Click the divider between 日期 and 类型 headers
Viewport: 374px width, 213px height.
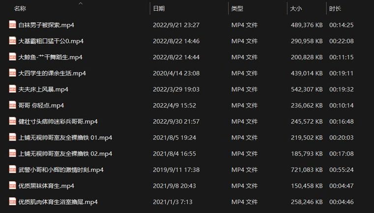coord(228,8)
